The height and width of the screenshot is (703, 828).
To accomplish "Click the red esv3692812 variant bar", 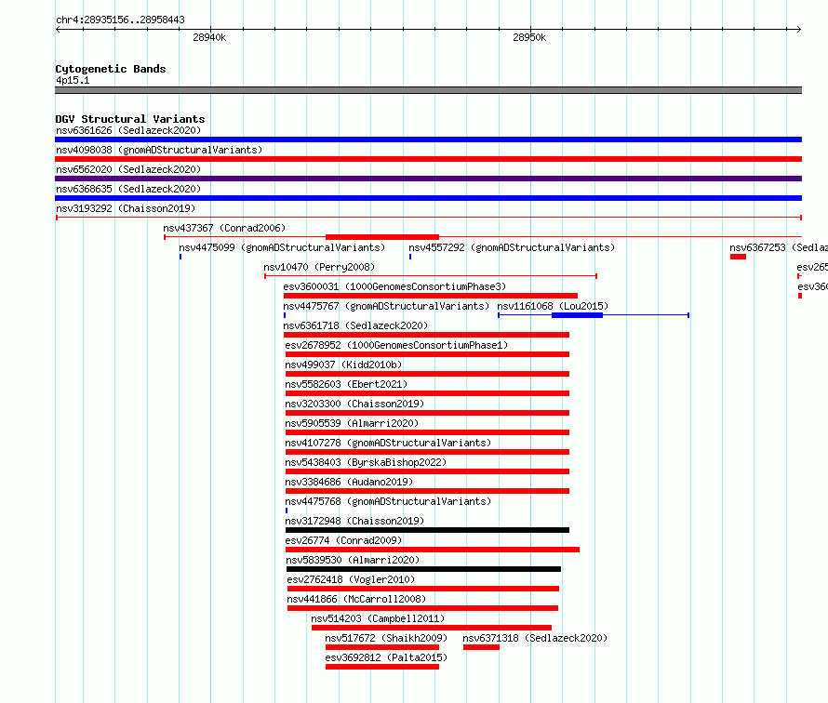I will coord(382,667).
